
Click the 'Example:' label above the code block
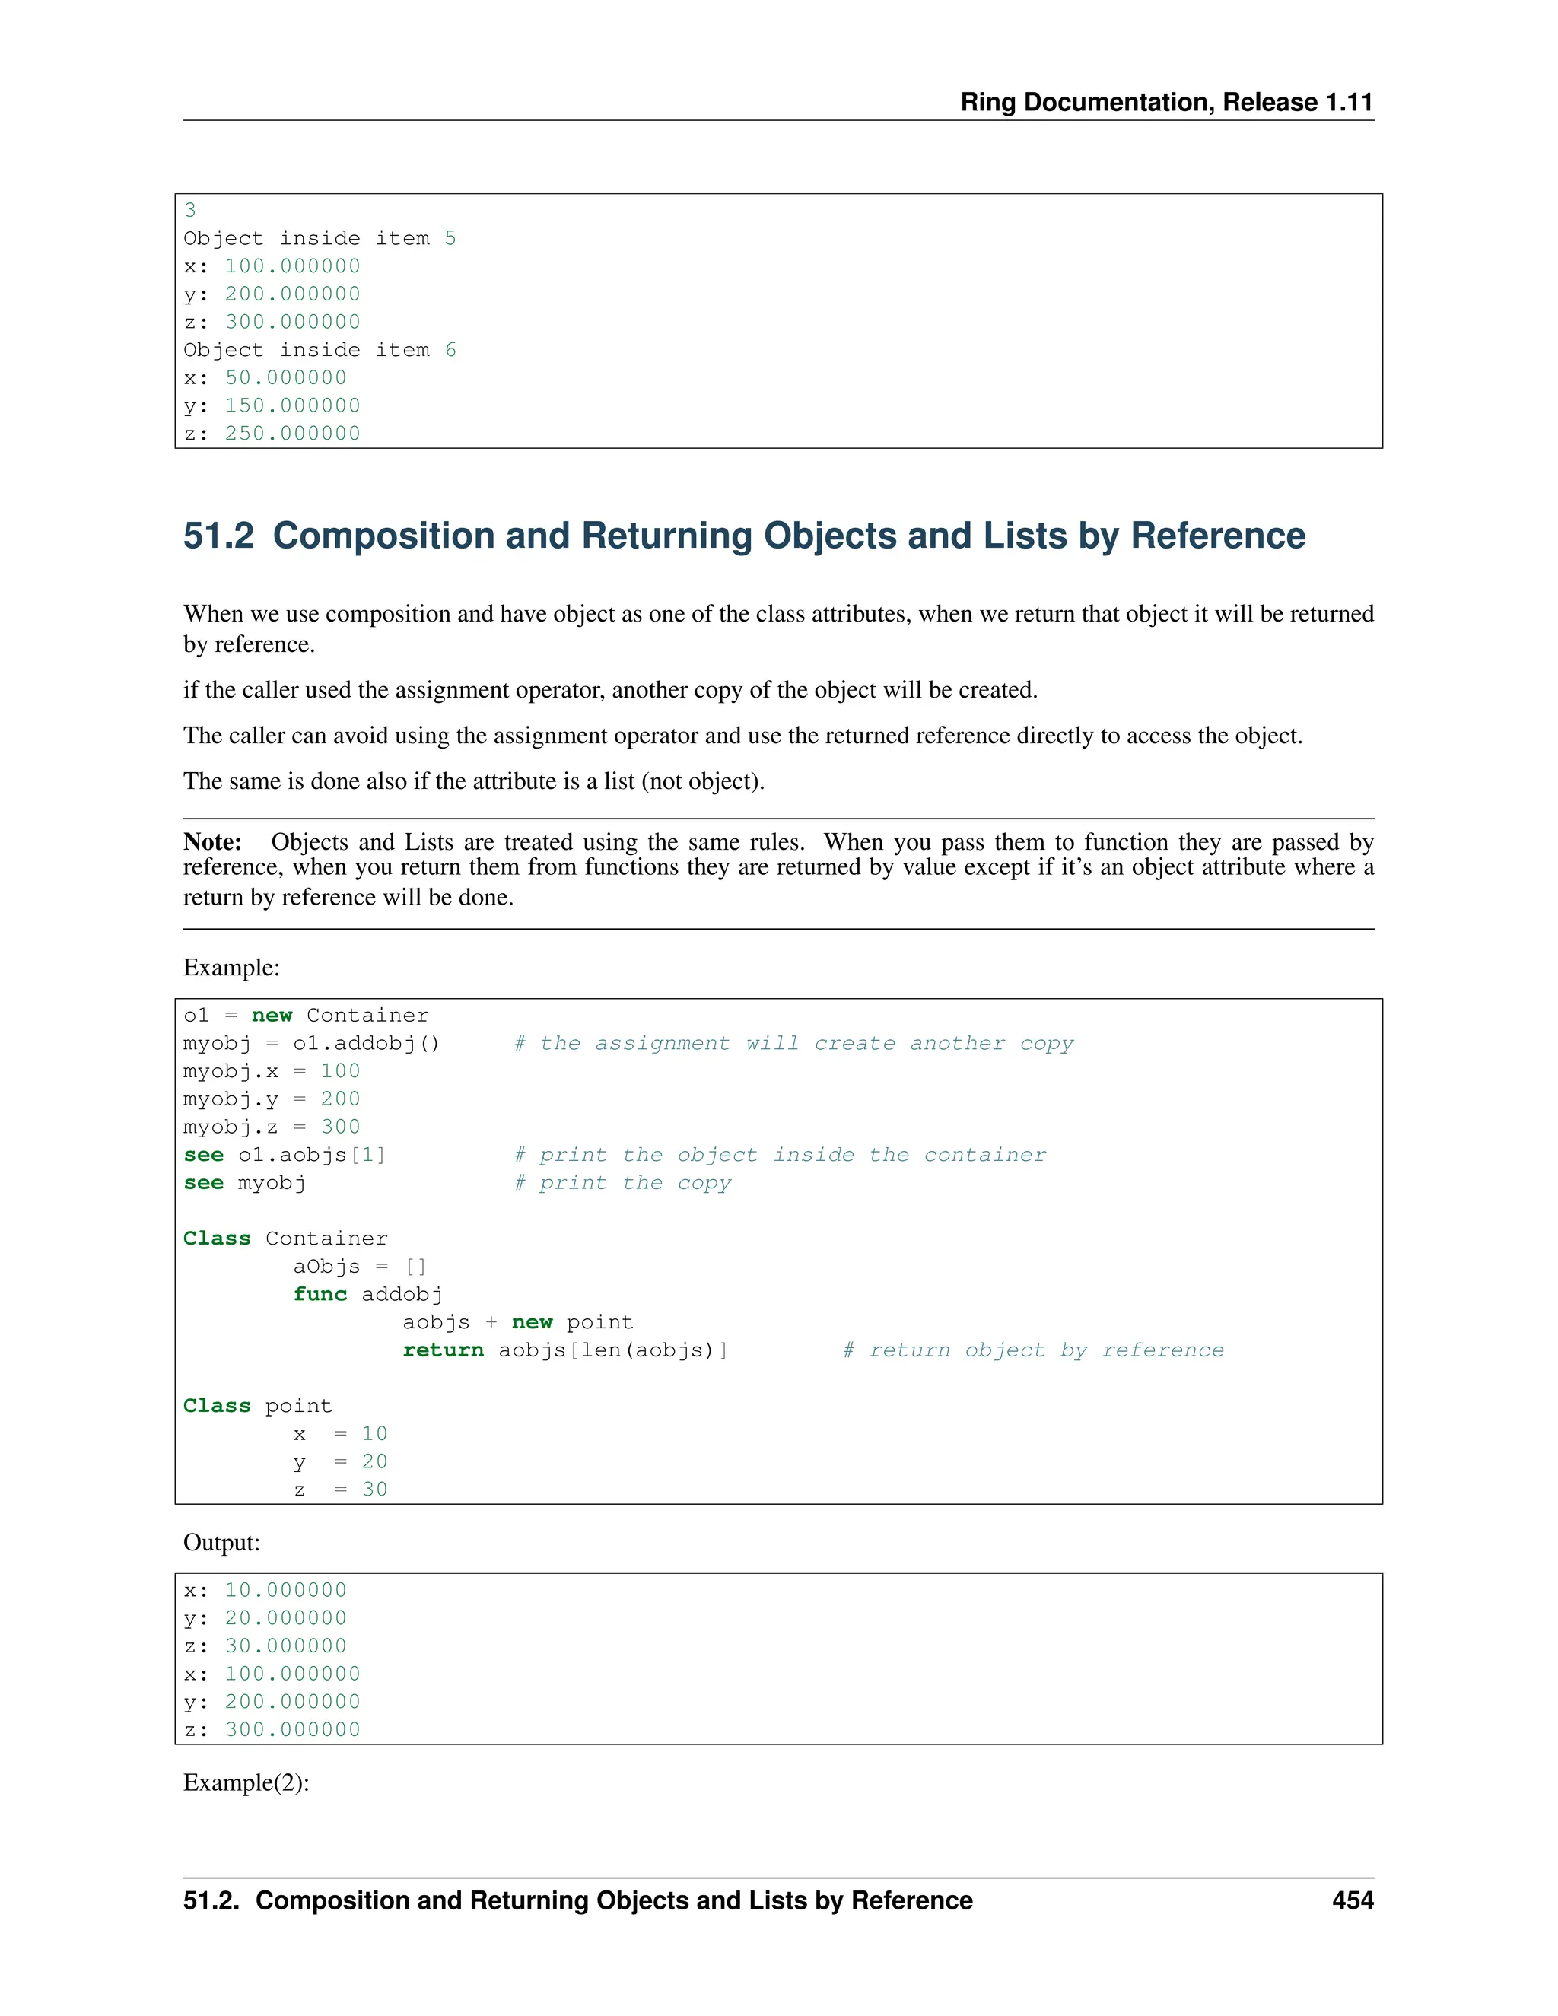(x=231, y=968)
